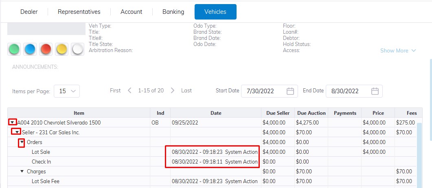This screenshot has width=432, height=188.
Task: Click the blue status light button
Action: click(30, 49)
